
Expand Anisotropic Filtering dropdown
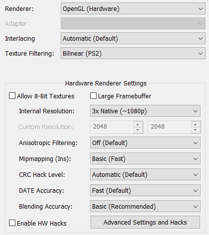(145, 143)
